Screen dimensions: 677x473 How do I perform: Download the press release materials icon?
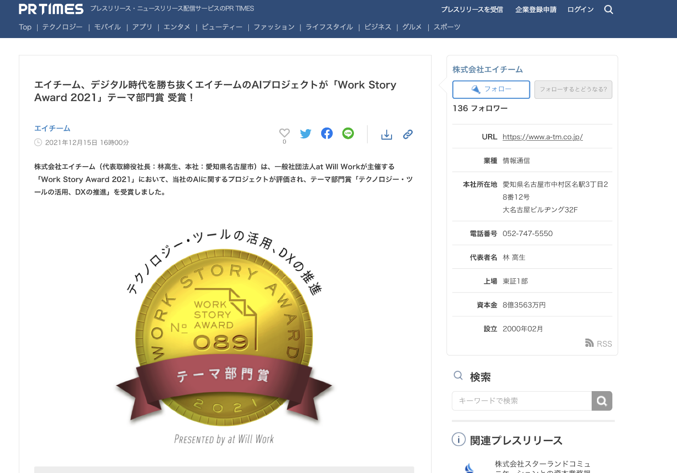tap(387, 134)
